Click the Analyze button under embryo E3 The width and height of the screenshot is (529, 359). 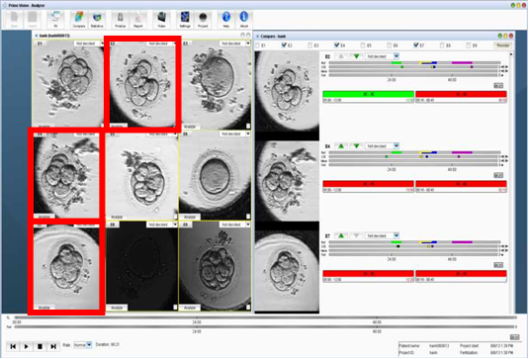click(x=190, y=127)
